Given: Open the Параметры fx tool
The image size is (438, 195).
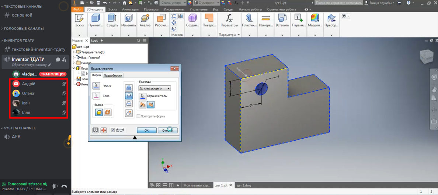Looking at the screenshot, I should [x=229, y=18].
